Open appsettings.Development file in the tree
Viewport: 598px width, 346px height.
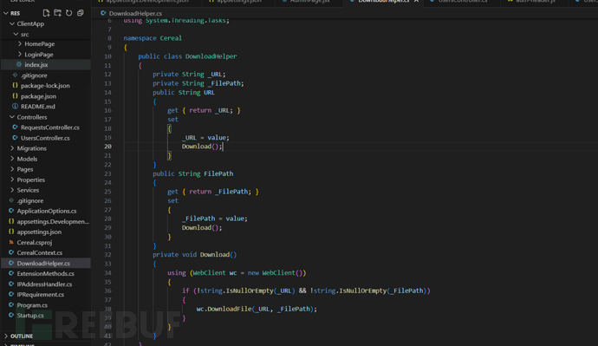coord(53,221)
